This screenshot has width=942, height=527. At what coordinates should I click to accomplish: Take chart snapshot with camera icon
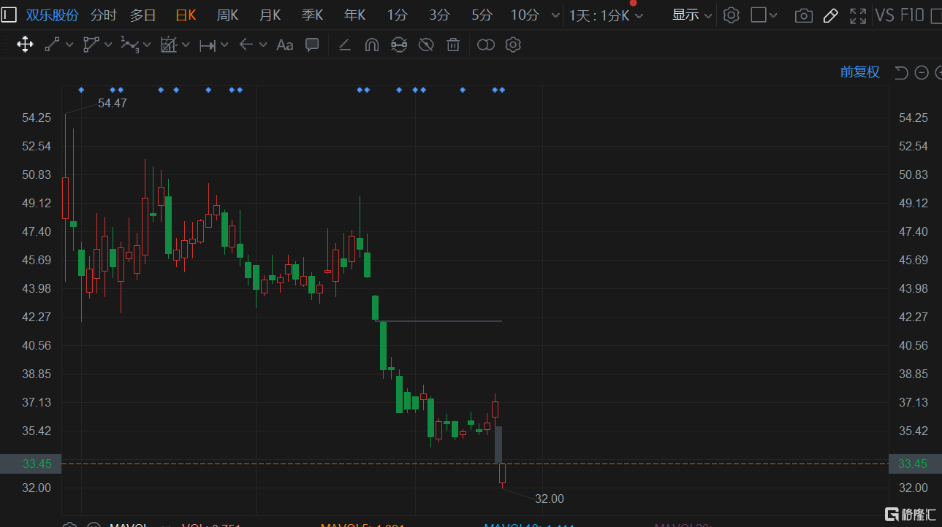point(804,15)
